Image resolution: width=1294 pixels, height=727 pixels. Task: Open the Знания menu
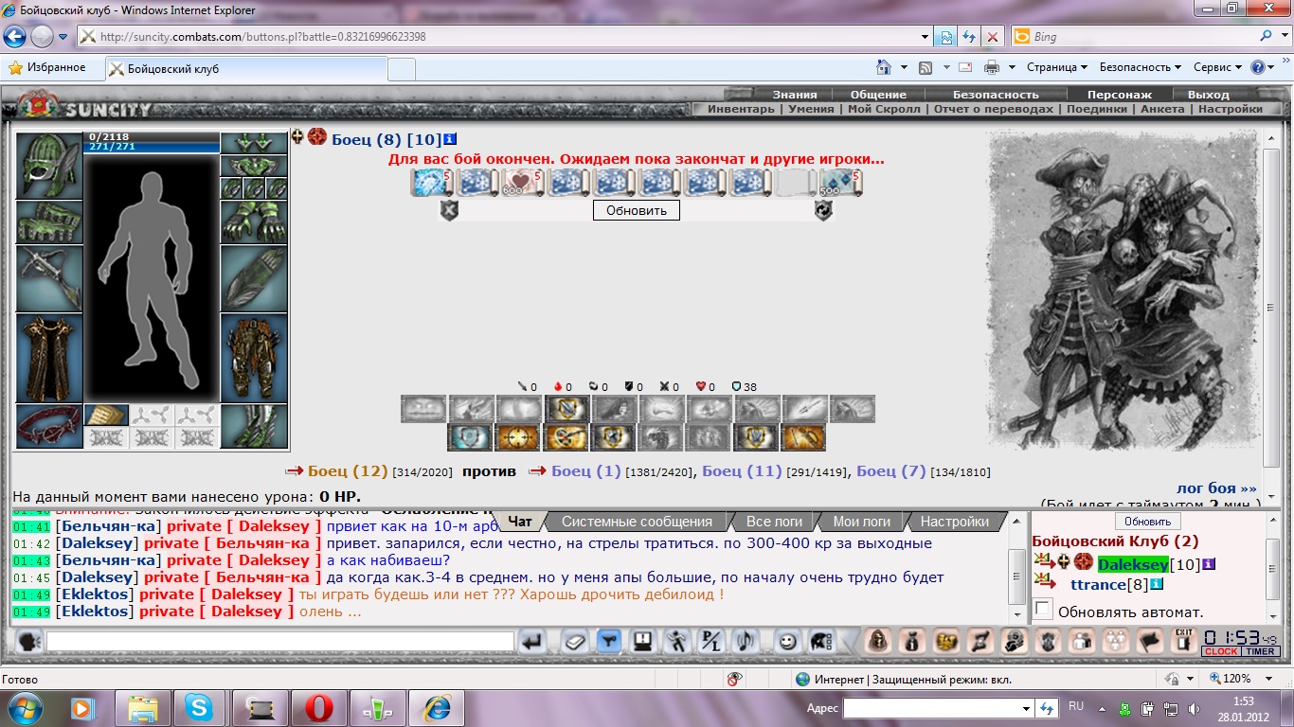(x=795, y=95)
